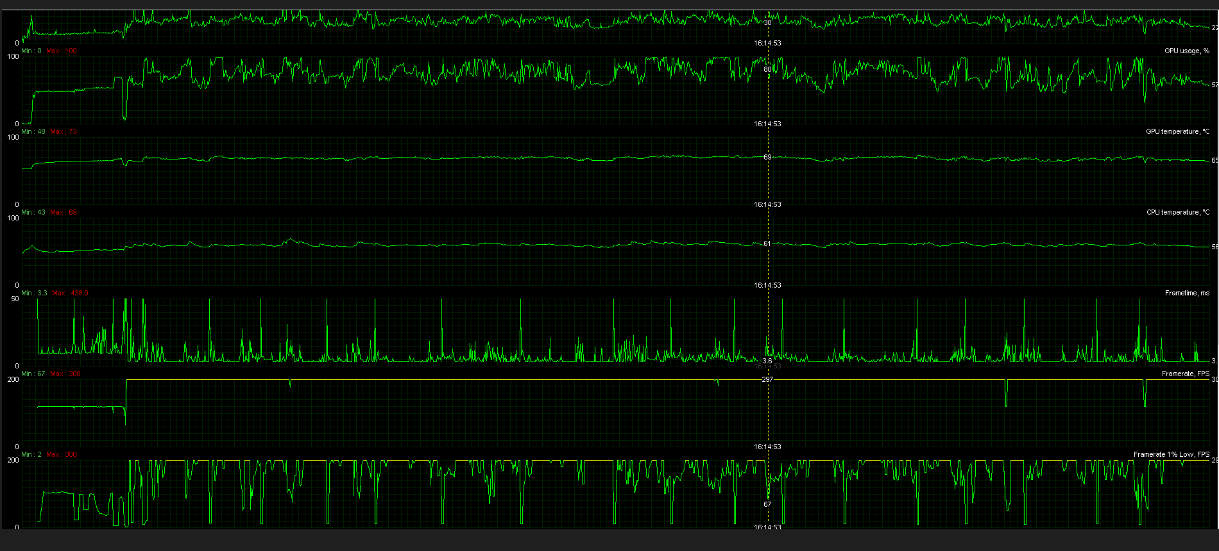Select the "Min : 0" GPU usage readout
The width and height of the screenshot is (1219, 551).
tap(31, 51)
